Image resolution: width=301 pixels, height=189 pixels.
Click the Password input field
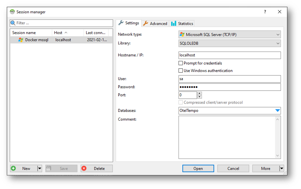(x=230, y=87)
